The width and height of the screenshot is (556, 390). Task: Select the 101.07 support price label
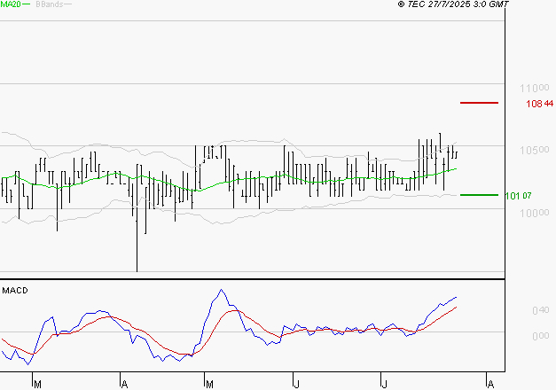point(518,195)
